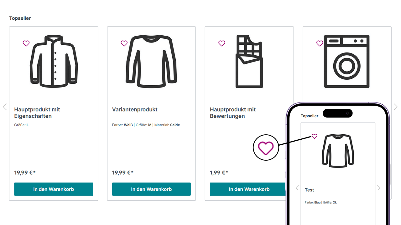Open the sweater image on Variantenprodukt
Screen dimensions: 401x225
[x=151, y=62]
